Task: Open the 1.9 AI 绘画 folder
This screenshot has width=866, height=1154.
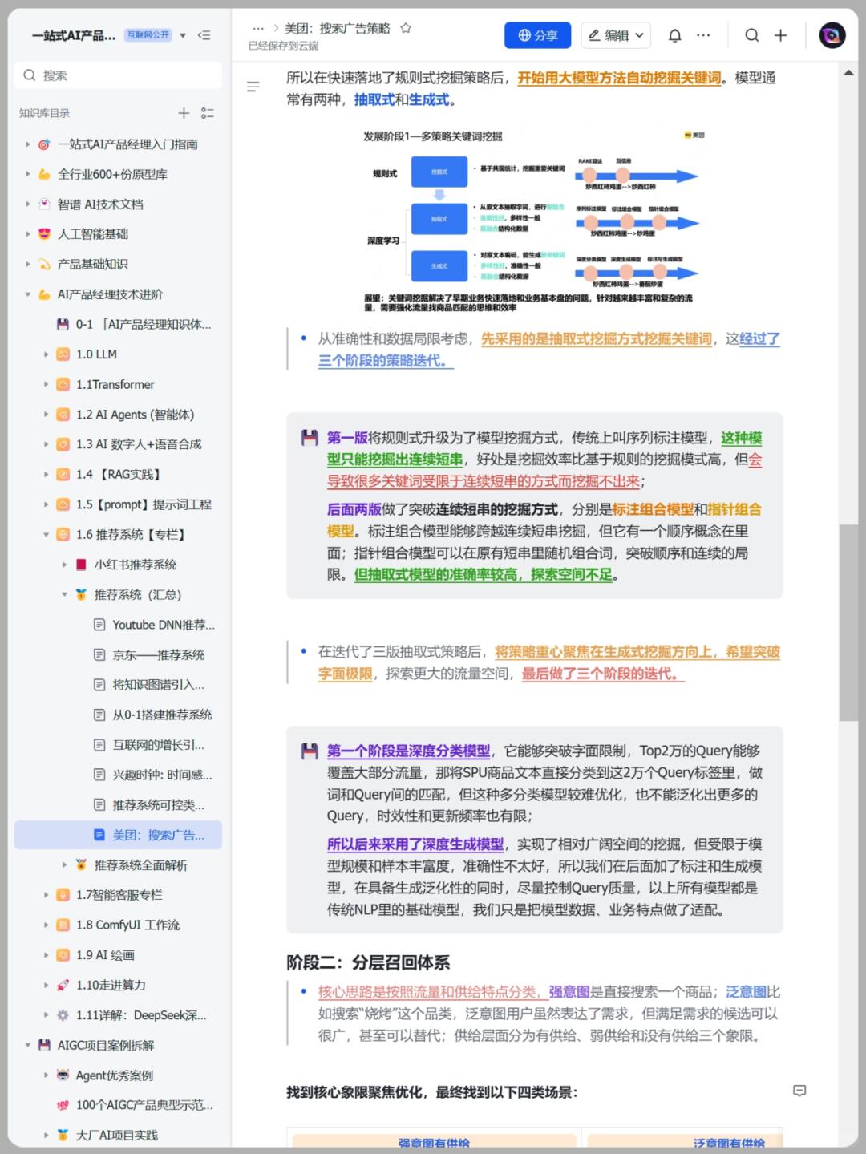Action: pyautogui.click(x=105, y=955)
